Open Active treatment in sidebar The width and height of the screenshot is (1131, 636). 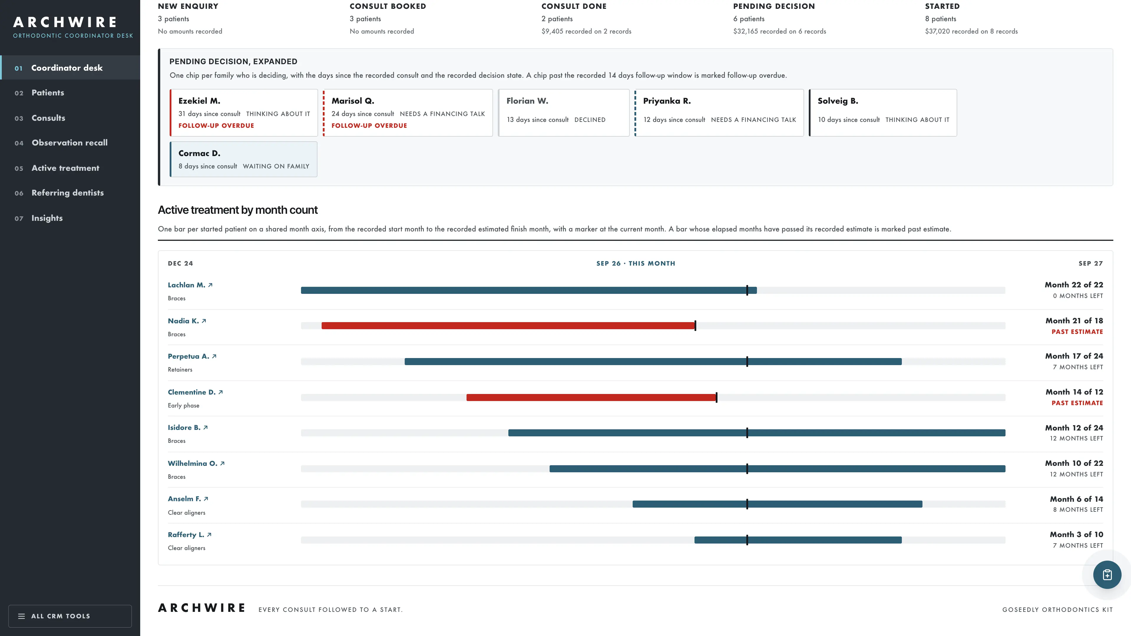(70, 168)
